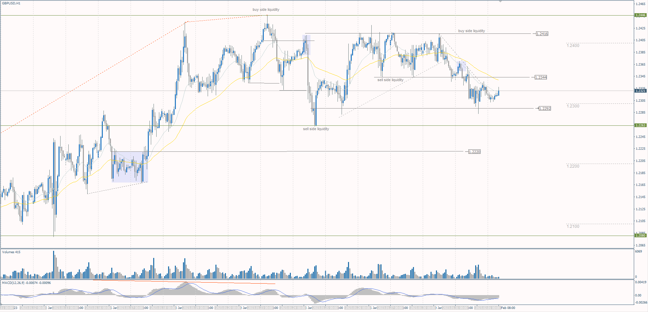
Task: Click the 1.2344 boxed price tag
Action: 541,77
